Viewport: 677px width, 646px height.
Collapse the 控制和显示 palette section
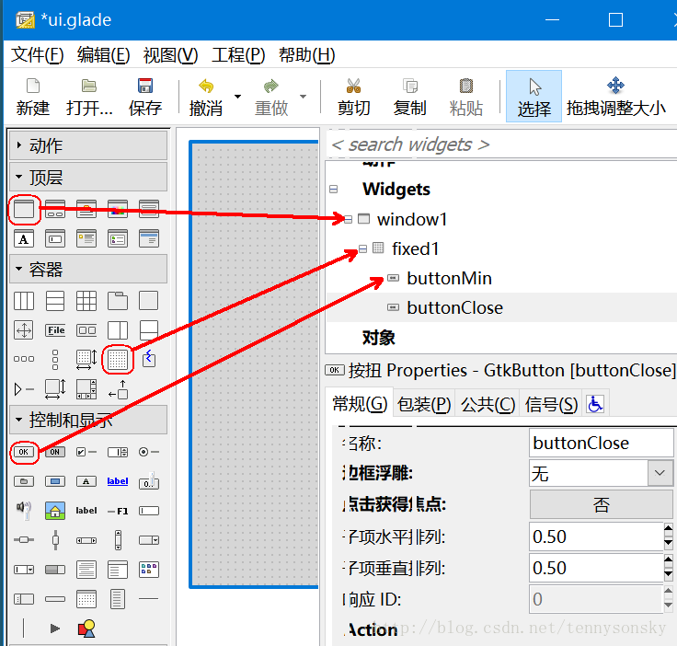(88, 420)
